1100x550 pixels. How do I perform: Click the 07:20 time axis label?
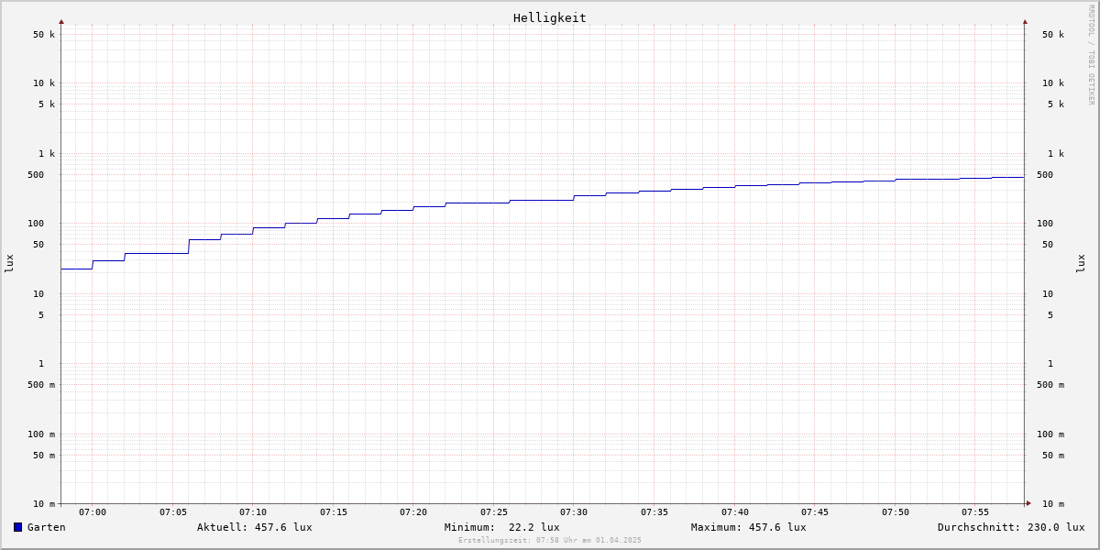(413, 512)
